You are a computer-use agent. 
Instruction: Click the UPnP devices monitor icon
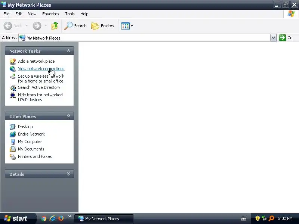(13, 95)
